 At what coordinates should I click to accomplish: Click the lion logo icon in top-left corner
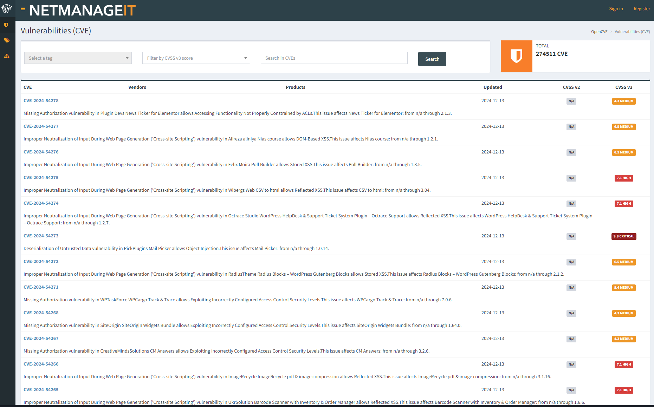[7, 8]
